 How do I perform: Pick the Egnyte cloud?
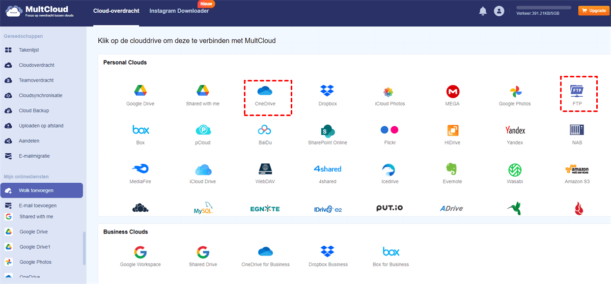pyautogui.click(x=265, y=209)
